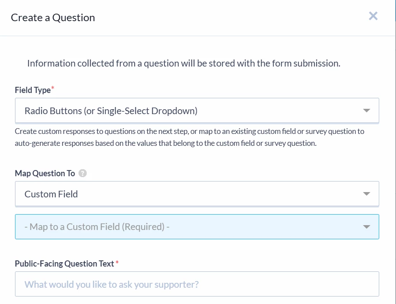Click the arrow on Map to a Custom Field
396x304 pixels.
click(366, 227)
